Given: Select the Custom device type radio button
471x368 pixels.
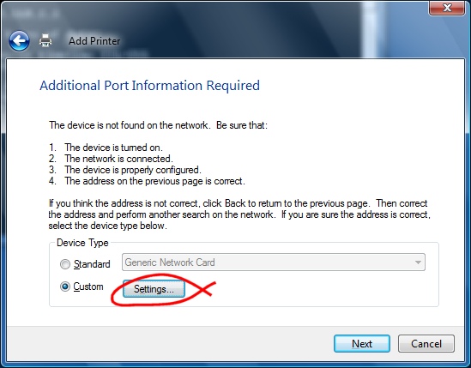Looking at the screenshot, I should coord(65,287).
